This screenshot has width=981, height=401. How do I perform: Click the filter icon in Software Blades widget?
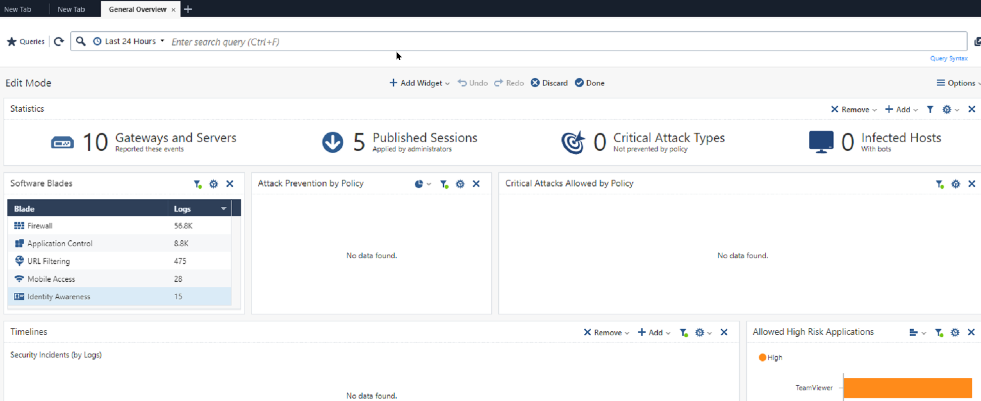(x=197, y=184)
